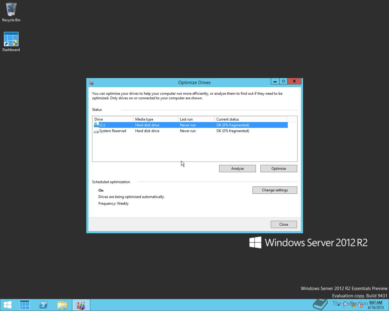This screenshot has width=389, height=311.
Task: Open the clock showing 9:47 AM
Action: coord(376,305)
